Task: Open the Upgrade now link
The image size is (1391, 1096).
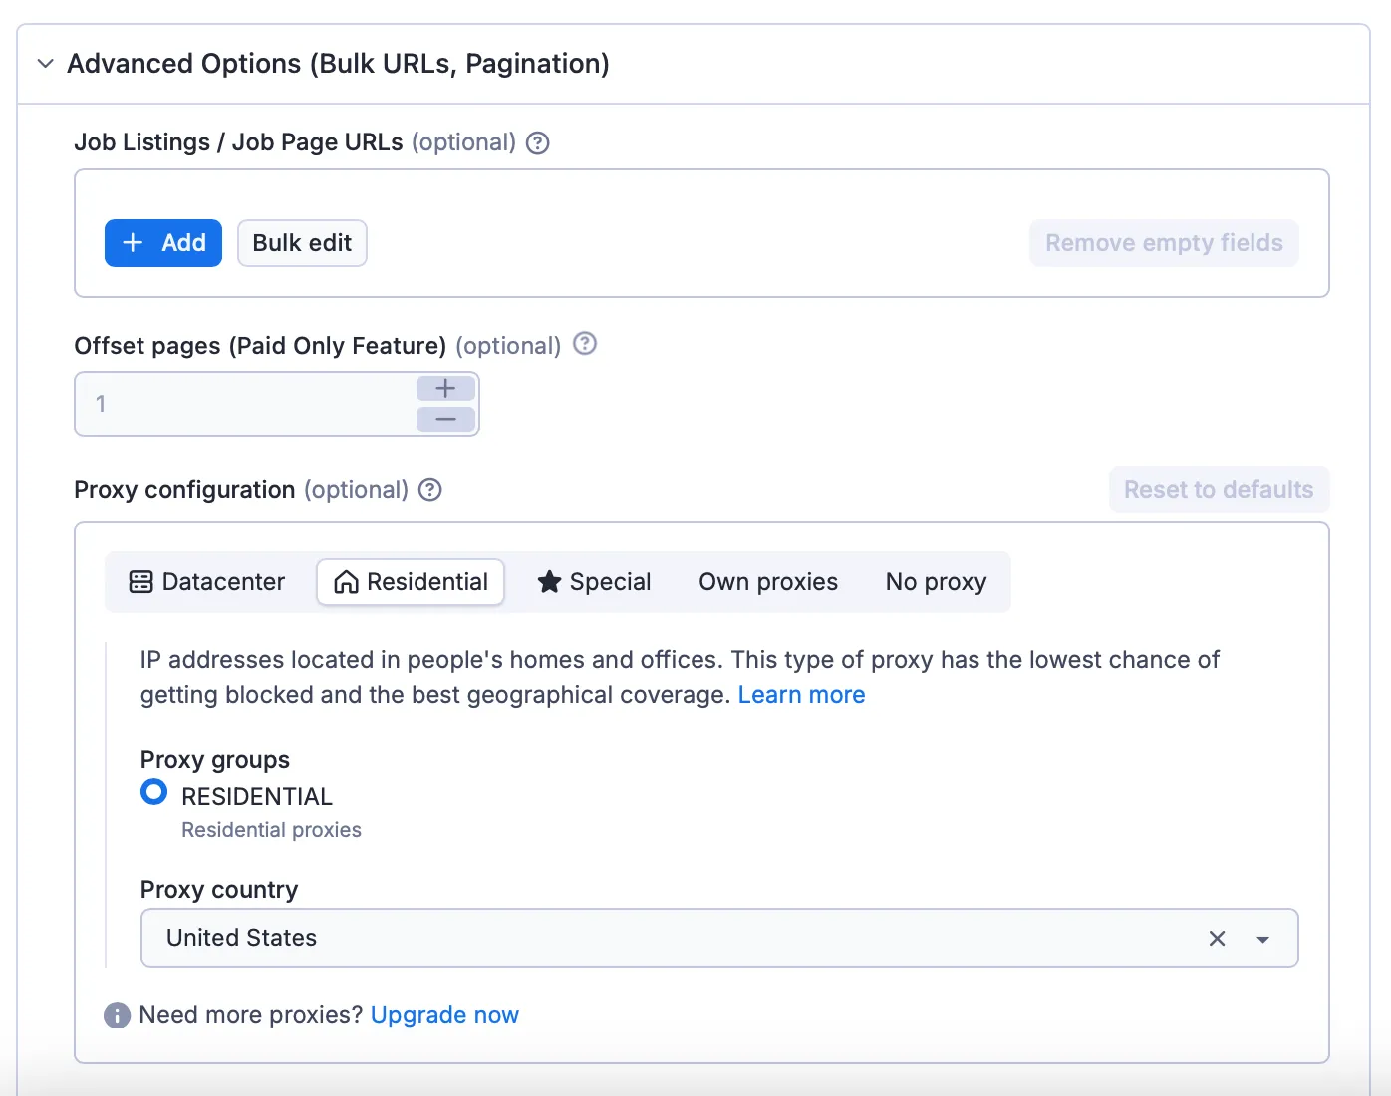Action: tap(444, 1015)
